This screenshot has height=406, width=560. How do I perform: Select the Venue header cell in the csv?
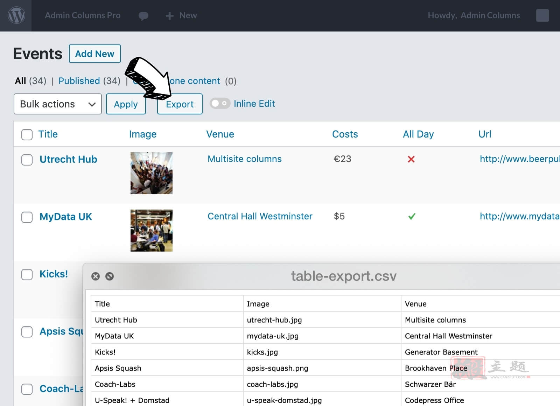tap(481, 303)
